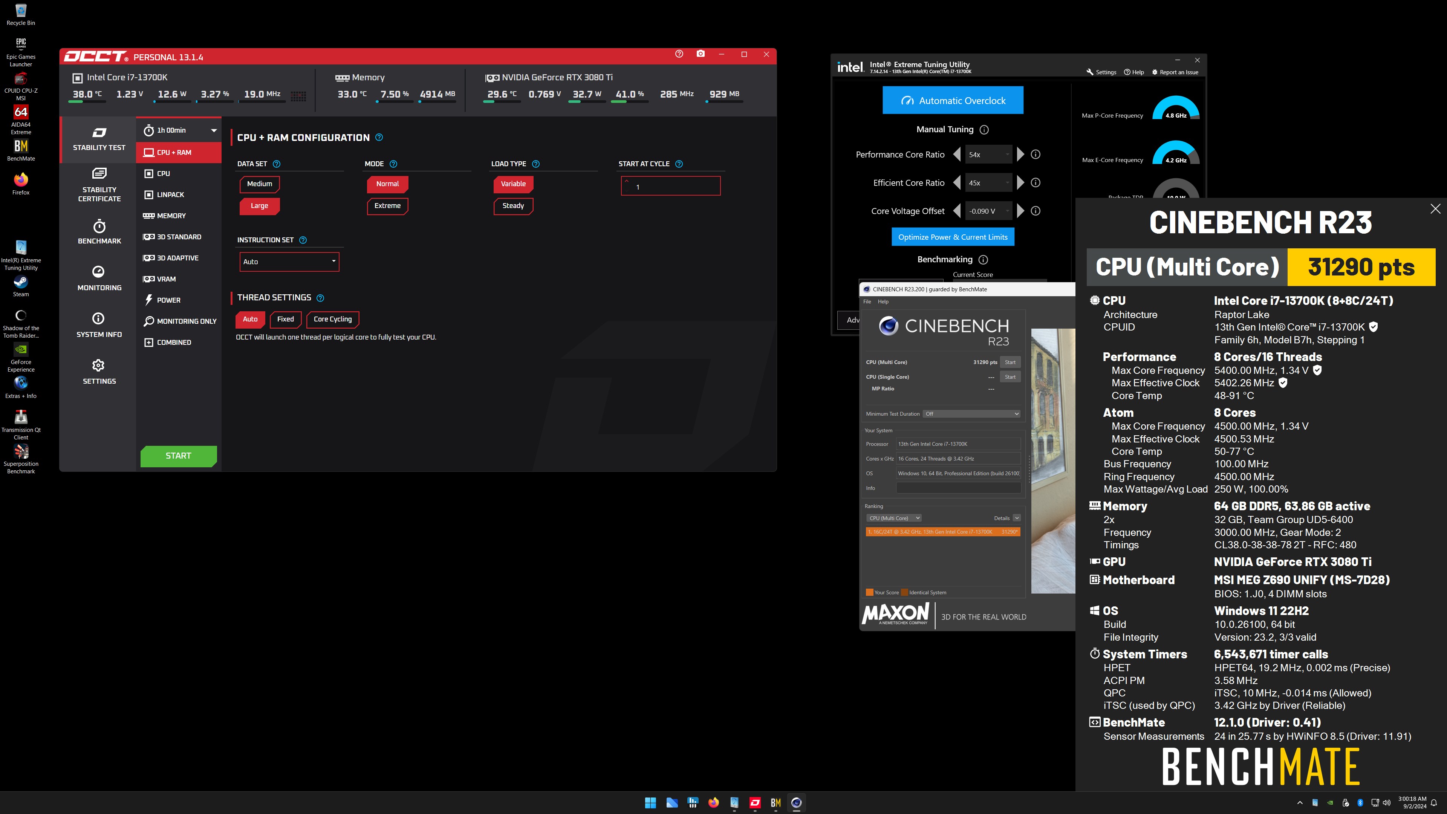Show Performance Core Ratio info icon
Image resolution: width=1447 pixels, height=814 pixels.
1035,155
